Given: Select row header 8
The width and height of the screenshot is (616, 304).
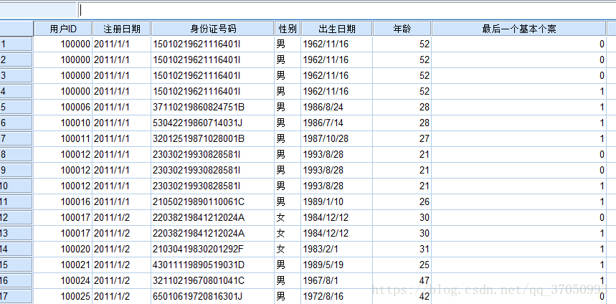Looking at the screenshot, I should pos(16,154).
